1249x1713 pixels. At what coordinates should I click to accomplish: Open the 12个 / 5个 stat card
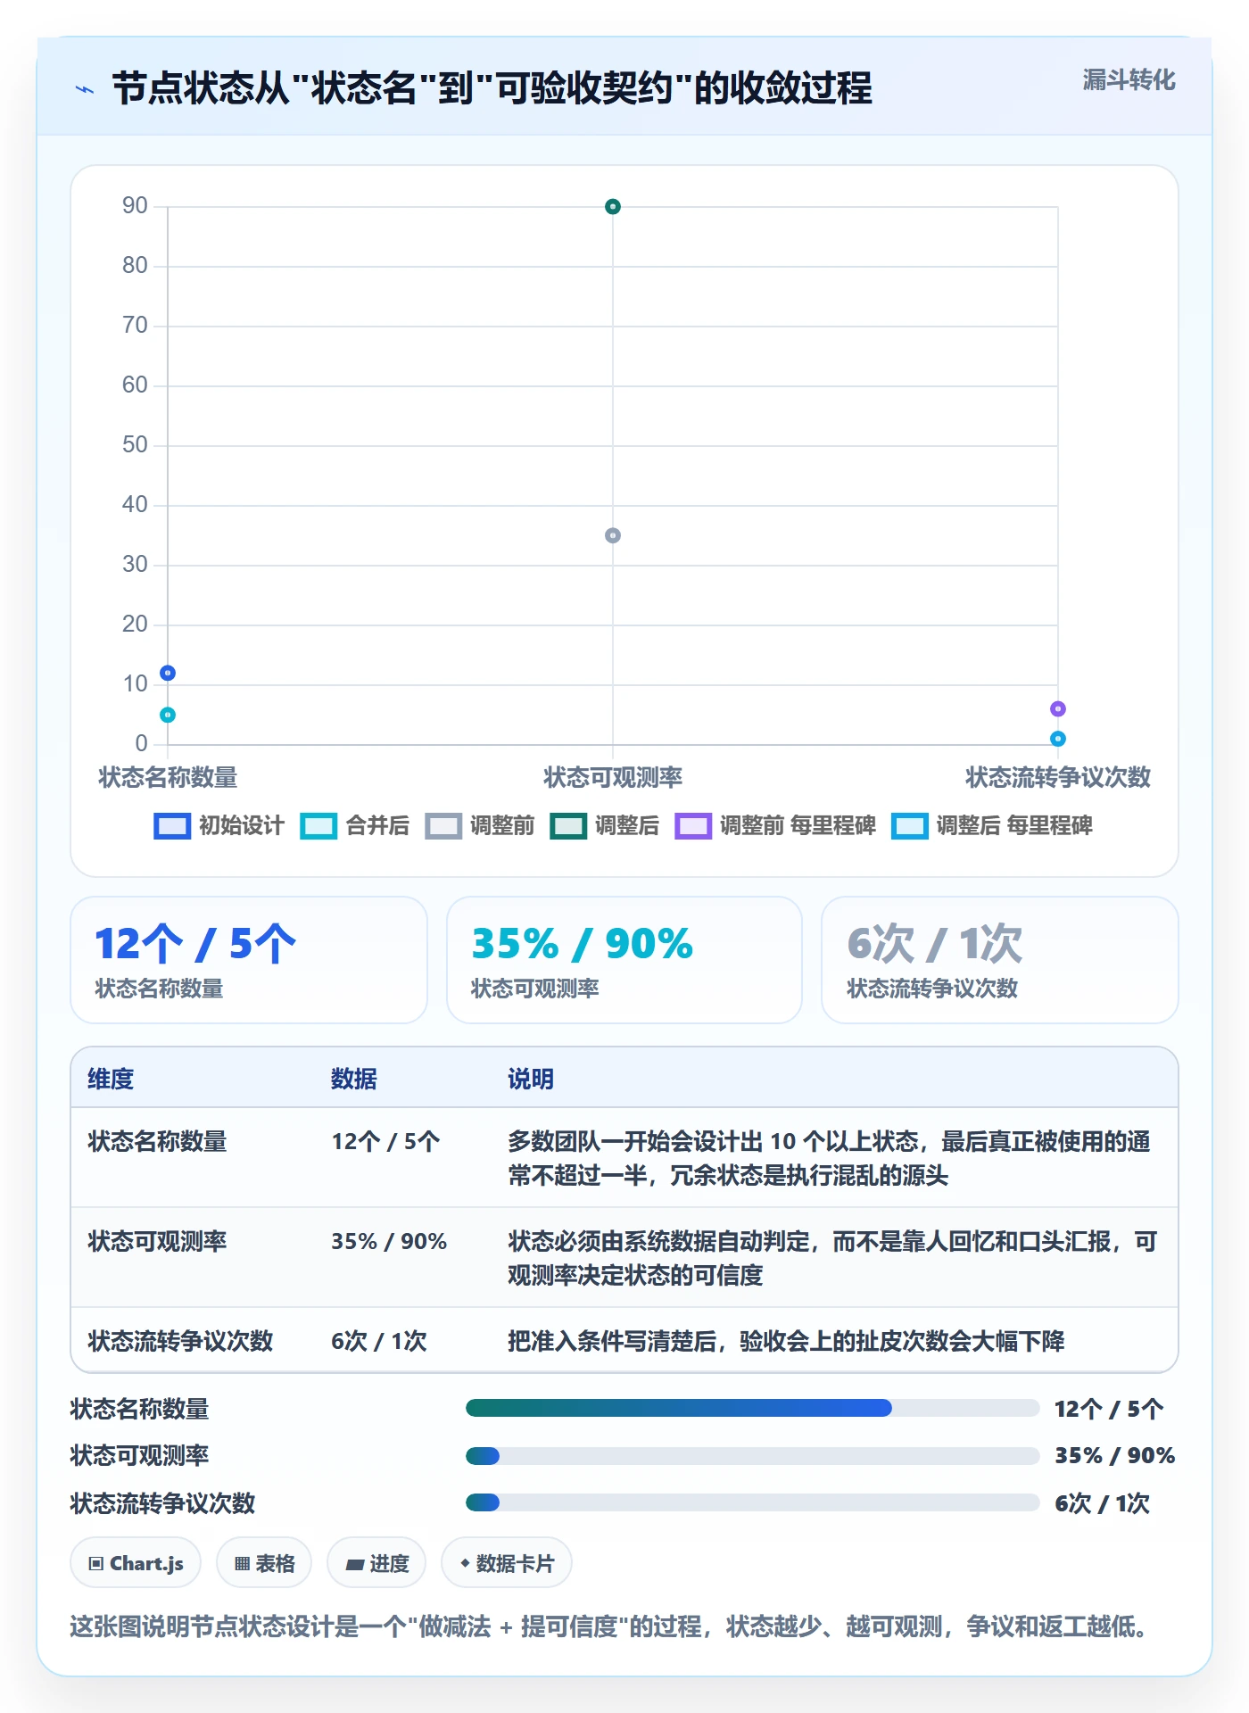pos(249,960)
